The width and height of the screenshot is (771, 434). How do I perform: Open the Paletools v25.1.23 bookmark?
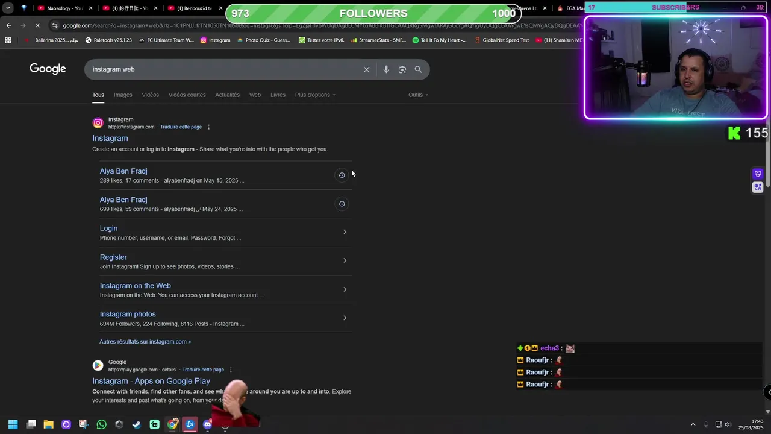[108, 40]
